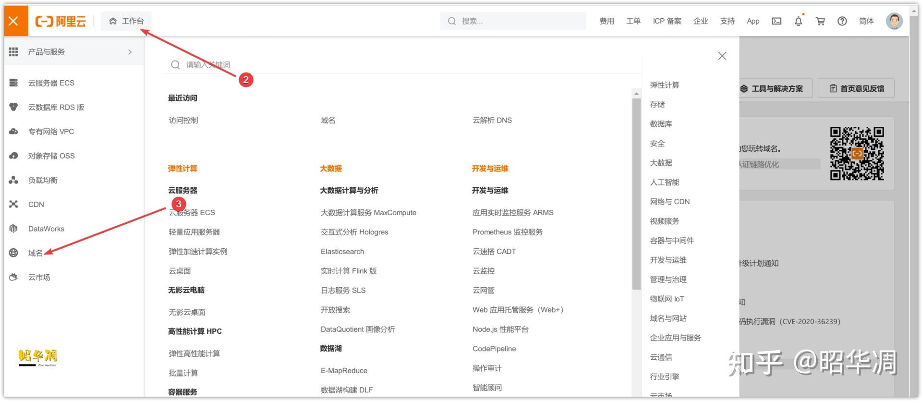Open the 工作台 workbench home button

point(126,21)
